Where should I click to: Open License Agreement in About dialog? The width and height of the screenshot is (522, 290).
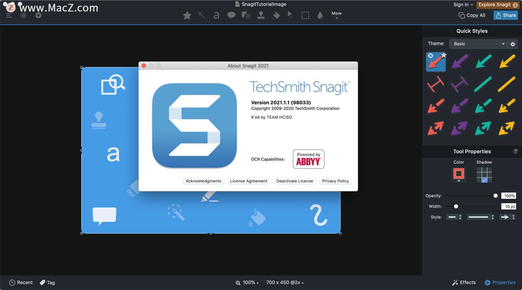(x=248, y=181)
